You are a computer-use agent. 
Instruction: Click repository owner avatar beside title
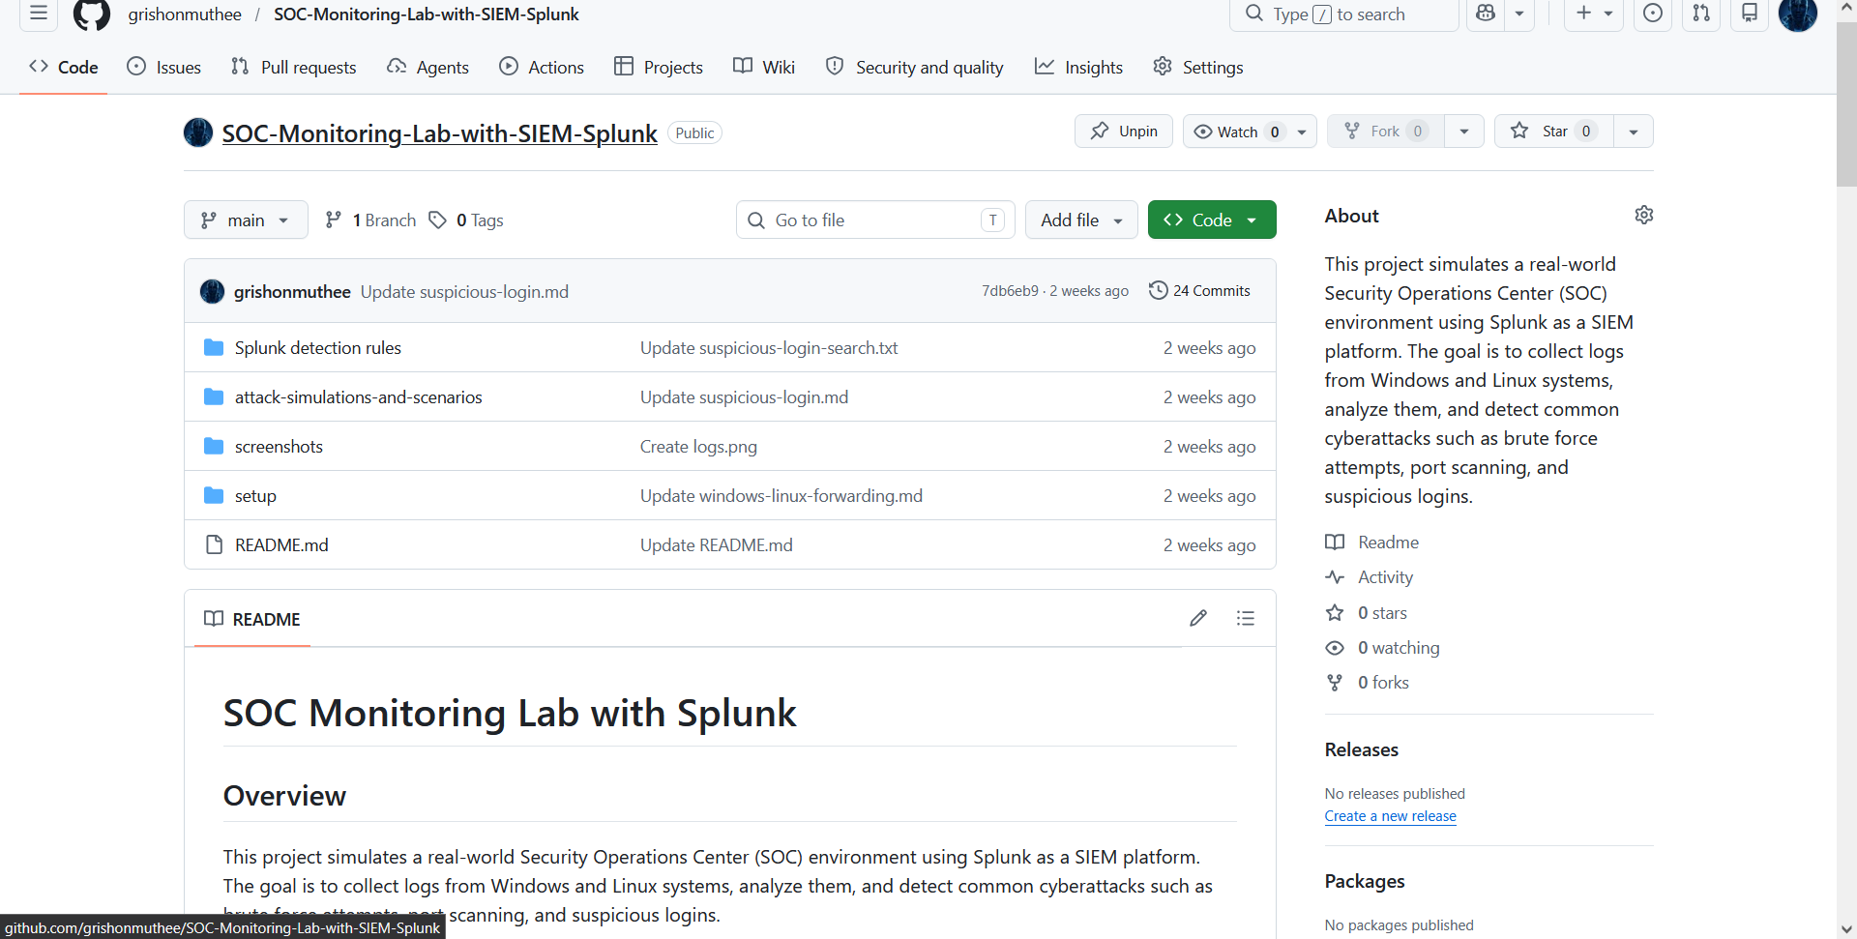(198, 132)
